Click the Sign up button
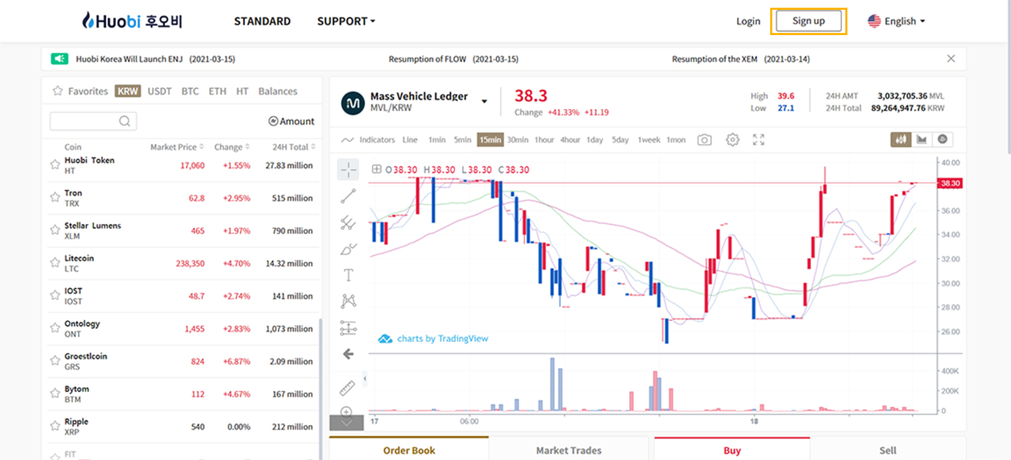Viewport: 1011px width, 460px height. pyautogui.click(x=809, y=21)
